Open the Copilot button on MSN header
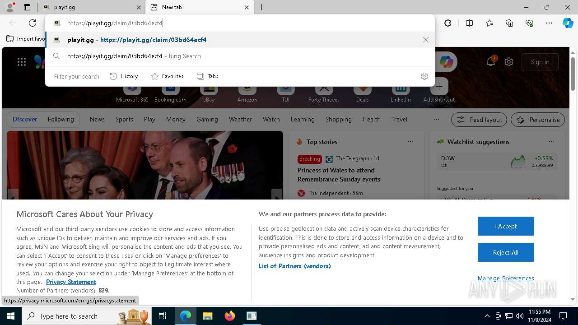Viewport: 578px width, 325px height. click(x=447, y=62)
